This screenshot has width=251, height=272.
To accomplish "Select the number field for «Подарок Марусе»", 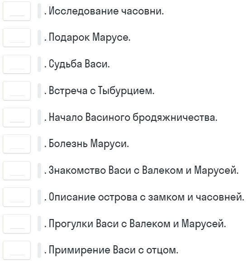I will click(x=17, y=38).
